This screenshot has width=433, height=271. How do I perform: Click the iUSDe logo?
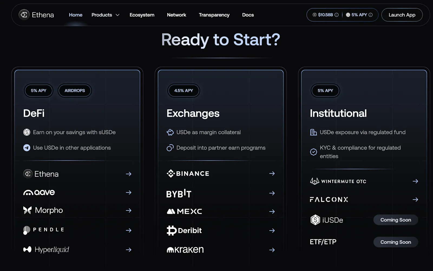[x=327, y=220]
